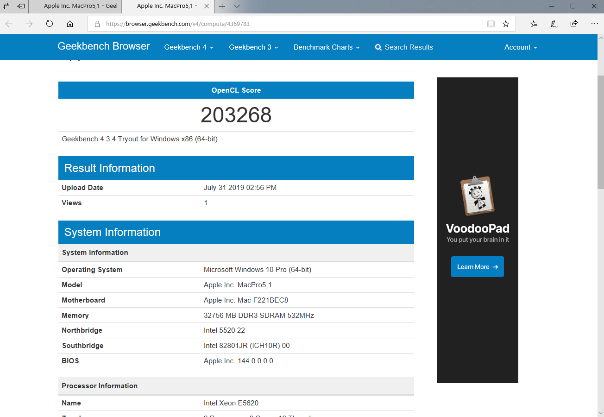Viewport: 604px width, 417px height.
Task: Click Southbridge value Intel 82801JR
Action: click(247, 346)
